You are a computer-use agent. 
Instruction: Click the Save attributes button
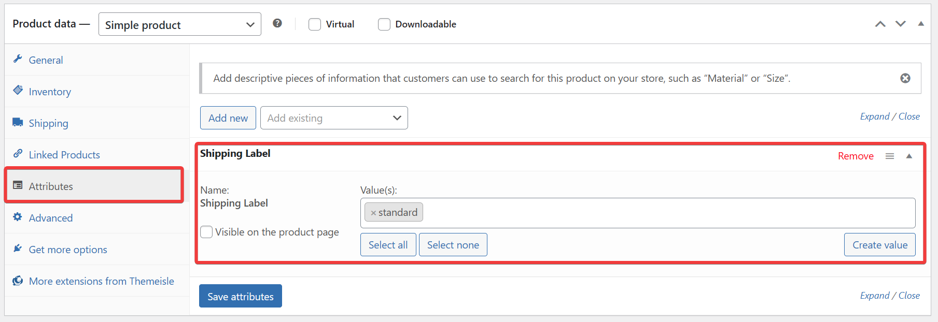[240, 296]
